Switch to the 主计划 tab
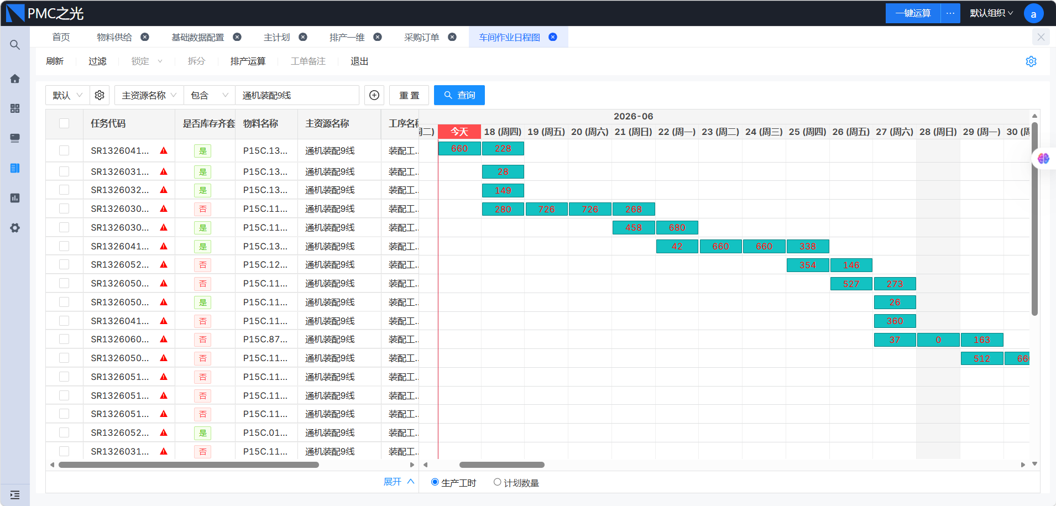 [x=276, y=37]
